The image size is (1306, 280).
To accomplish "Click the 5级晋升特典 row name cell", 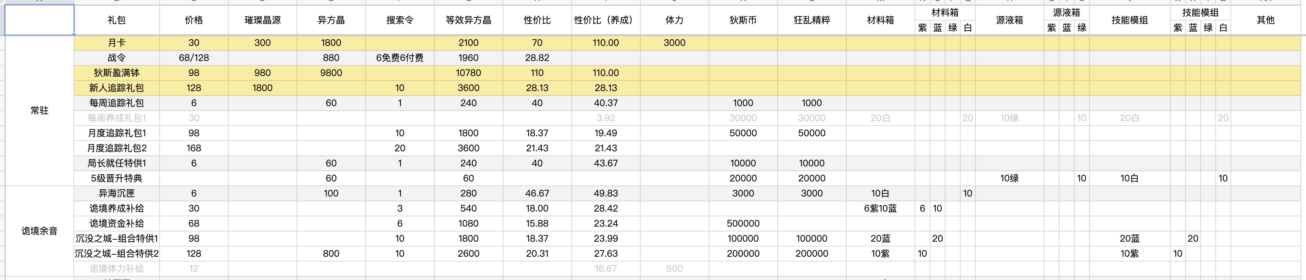I will (117, 178).
